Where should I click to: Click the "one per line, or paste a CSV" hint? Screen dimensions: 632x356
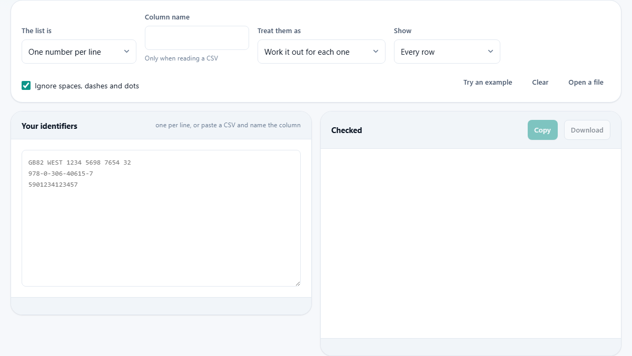pyautogui.click(x=228, y=125)
